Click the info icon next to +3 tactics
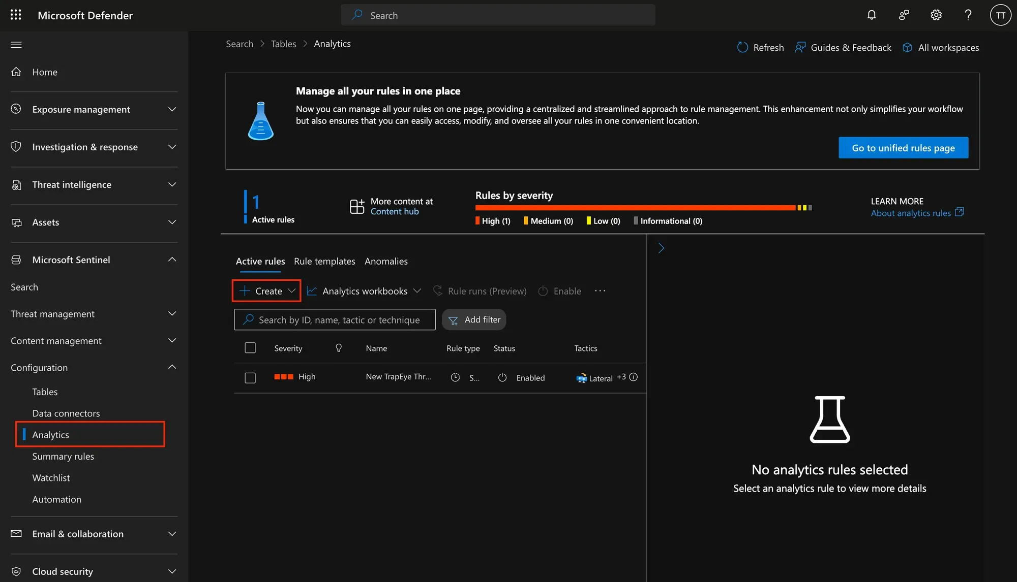The width and height of the screenshot is (1017, 582). [x=633, y=377]
